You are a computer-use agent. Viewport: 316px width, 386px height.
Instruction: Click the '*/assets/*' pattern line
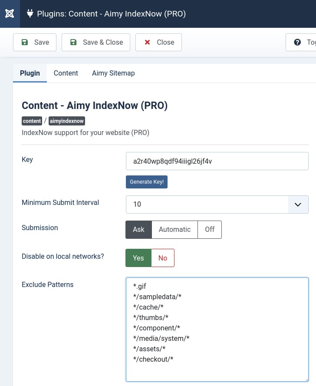click(149, 349)
